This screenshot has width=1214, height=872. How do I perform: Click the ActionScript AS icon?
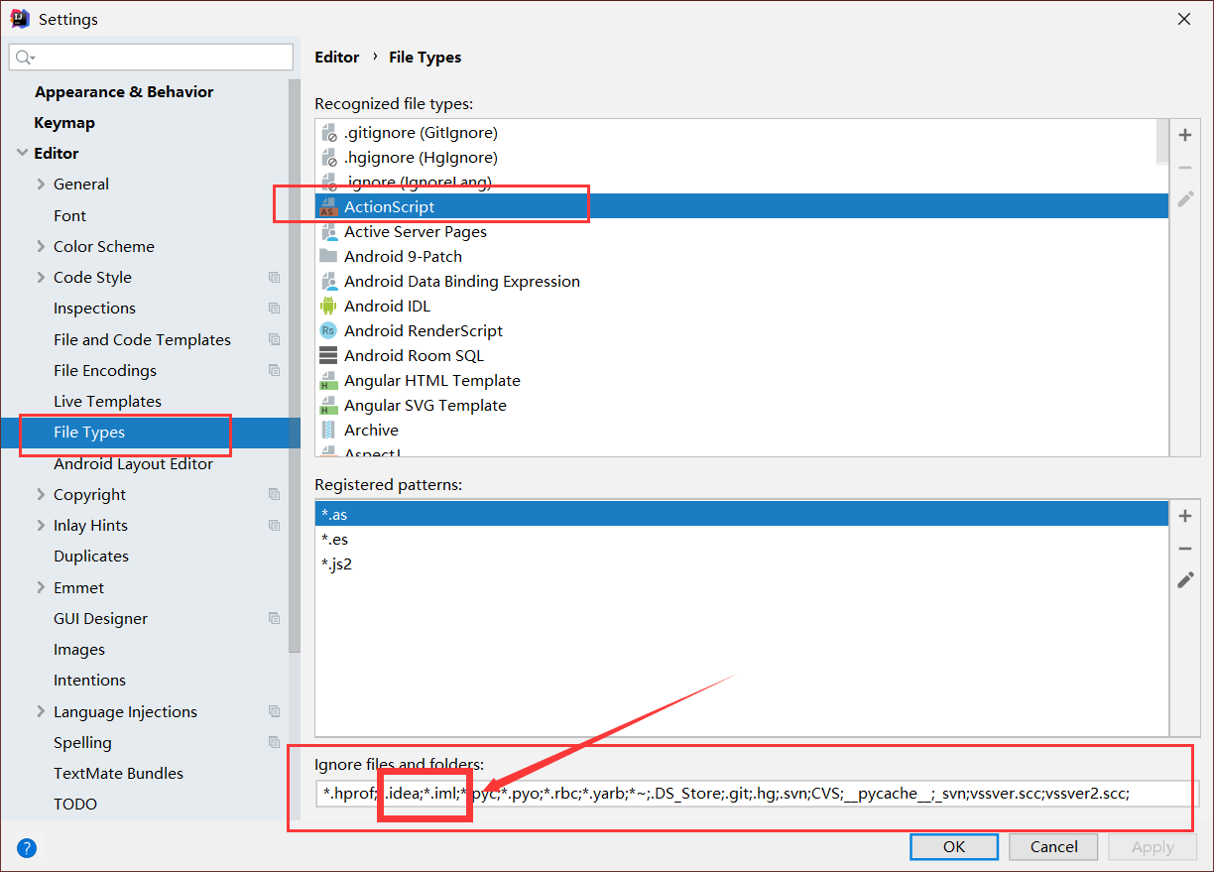tap(328, 207)
